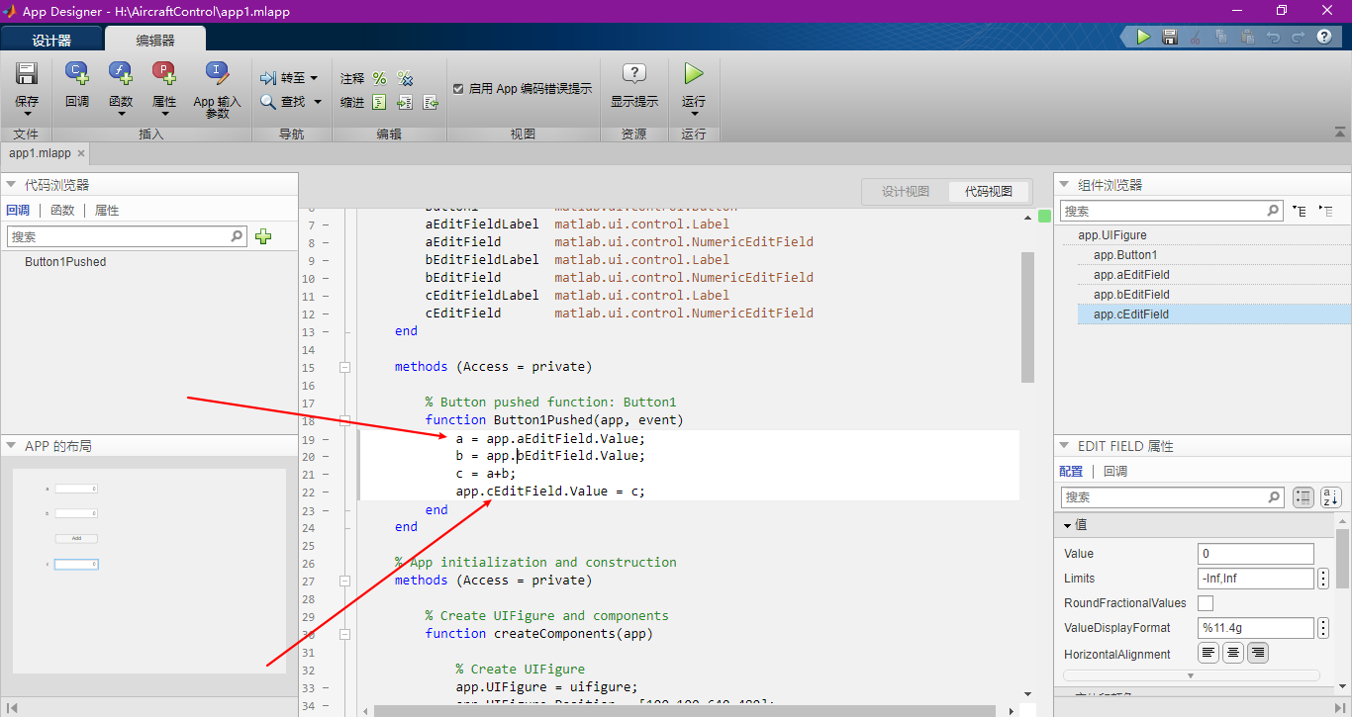Toggle the code fold box at line 18

[344, 420]
